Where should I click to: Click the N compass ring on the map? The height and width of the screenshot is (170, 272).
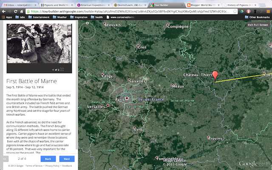87,31
